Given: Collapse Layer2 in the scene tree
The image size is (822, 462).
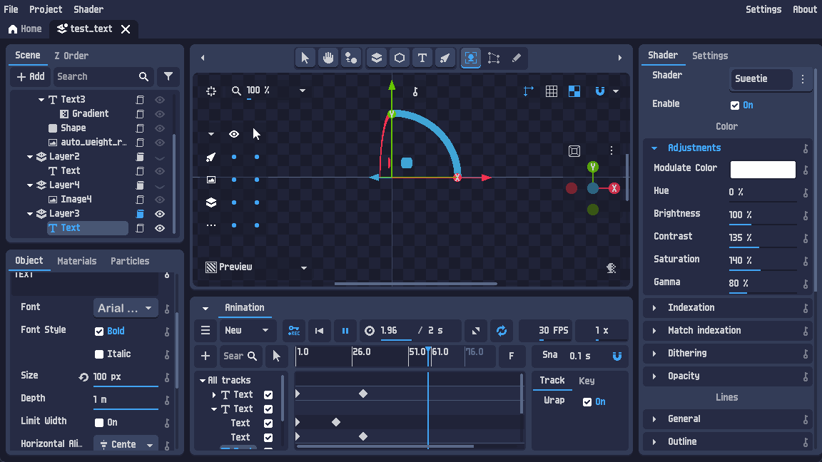Looking at the screenshot, I should pos(30,157).
